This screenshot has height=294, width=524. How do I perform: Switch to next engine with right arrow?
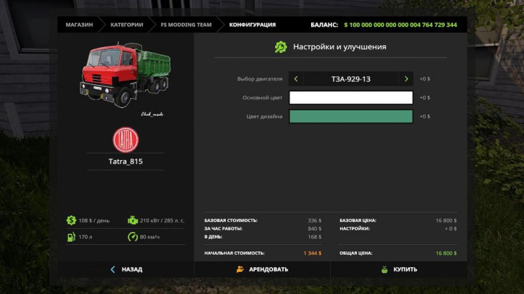point(406,79)
